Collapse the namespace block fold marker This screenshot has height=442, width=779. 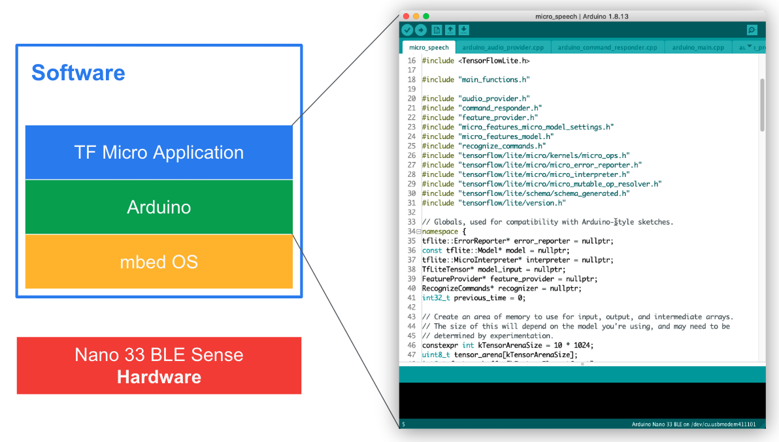click(x=419, y=232)
